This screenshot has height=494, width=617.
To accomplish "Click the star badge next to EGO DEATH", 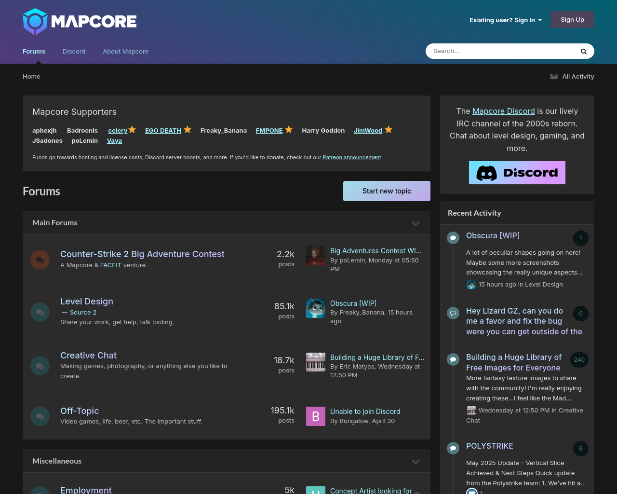I will pos(188,129).
